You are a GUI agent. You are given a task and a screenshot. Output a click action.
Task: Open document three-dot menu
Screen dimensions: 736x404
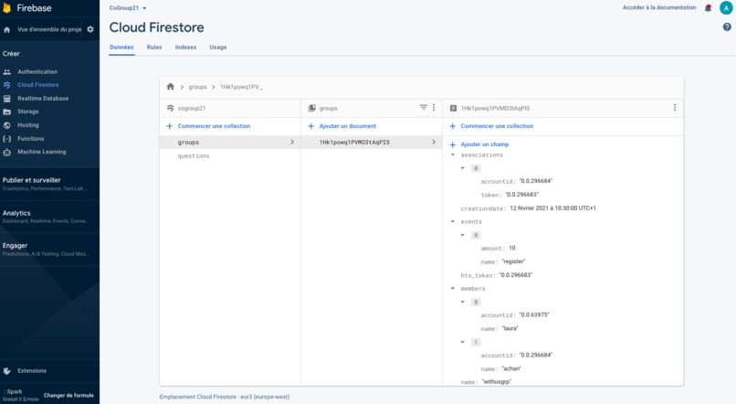pyautogui.click(x=675, y=108)
